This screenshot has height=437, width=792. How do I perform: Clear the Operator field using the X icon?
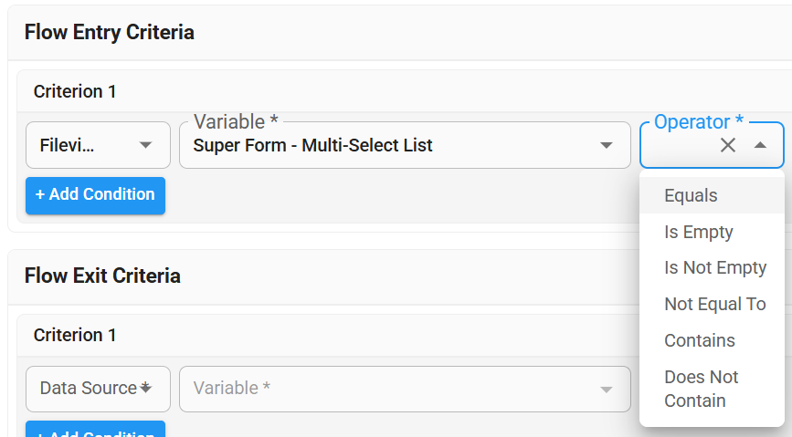(x=728, y=145)
